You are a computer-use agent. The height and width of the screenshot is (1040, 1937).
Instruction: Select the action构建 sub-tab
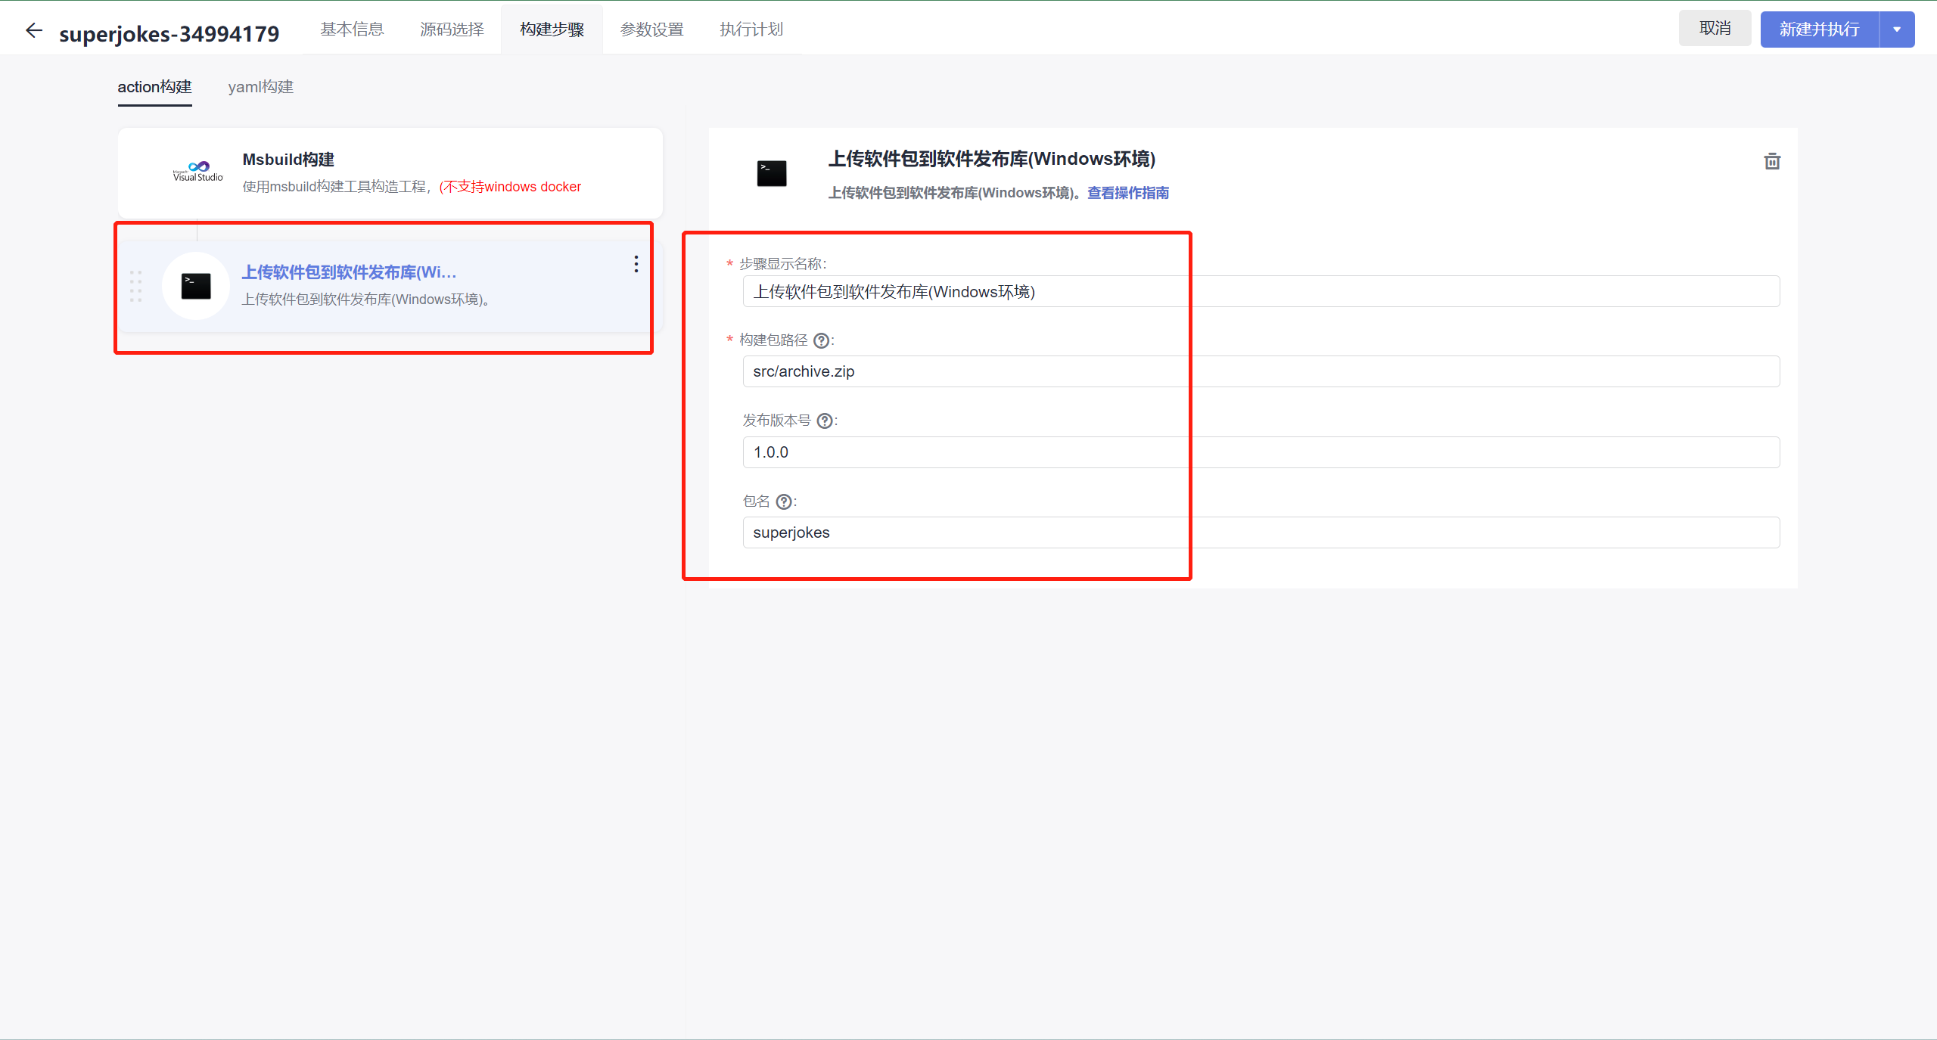pos(154,87)
